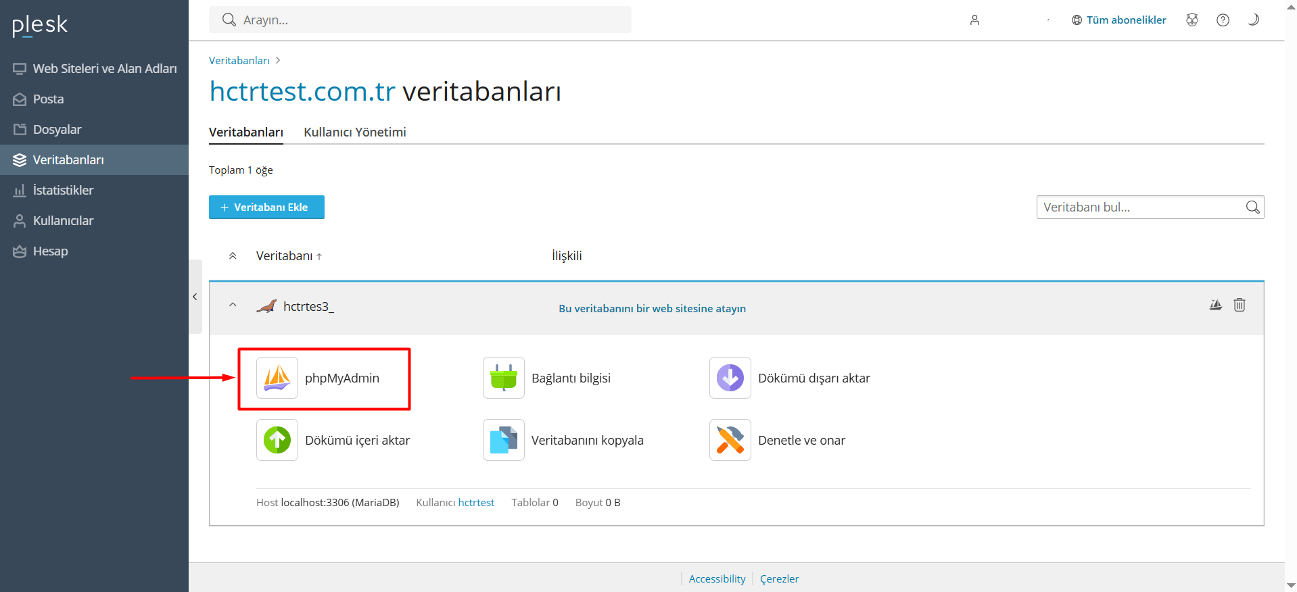The width and height of the screenshot is (1297, 592).
Task: Open the help question mark icon
Action: tap(1223, 20)
